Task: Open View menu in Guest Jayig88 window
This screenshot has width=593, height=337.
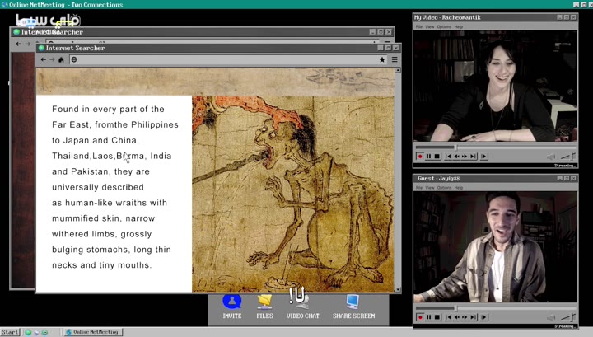Action: click(430, 188)
